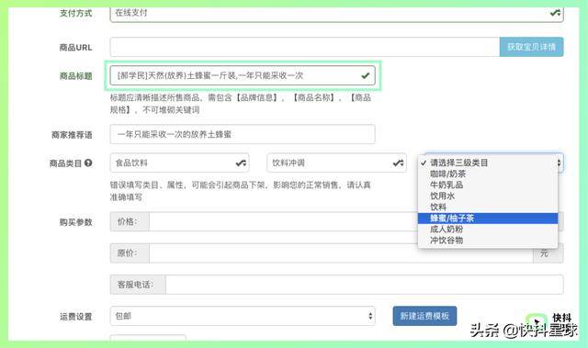Open the 支付方式 payment method dropdown

(336, 14)
